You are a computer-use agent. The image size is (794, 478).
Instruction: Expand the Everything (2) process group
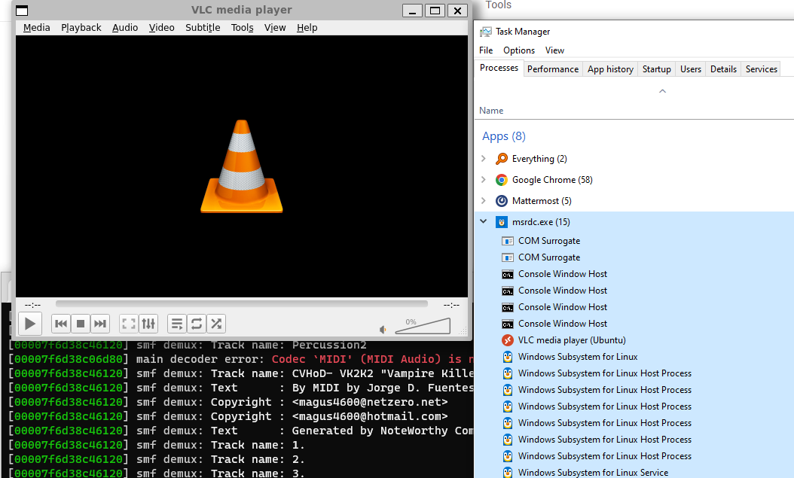pos(483,159)
